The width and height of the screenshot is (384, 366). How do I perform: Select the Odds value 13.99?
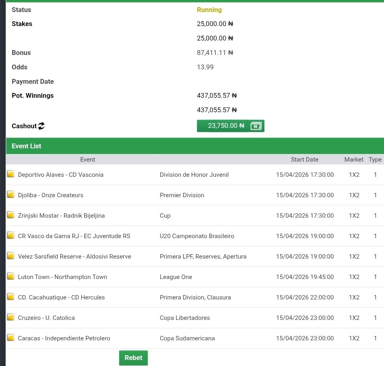205,67
